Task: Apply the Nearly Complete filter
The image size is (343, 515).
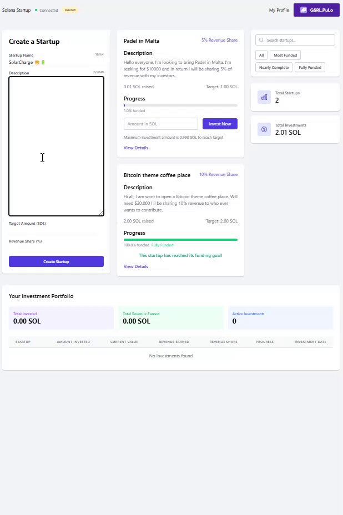Action: coord(274,67)
